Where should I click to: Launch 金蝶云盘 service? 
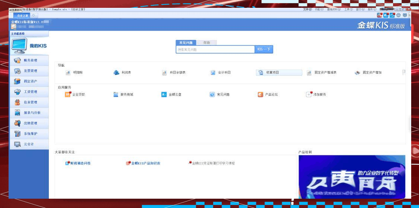tap(174, 95)
